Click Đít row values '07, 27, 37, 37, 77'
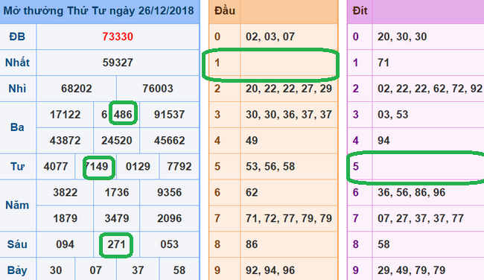Screen dimensions: 484x280 tap(421, 218)
